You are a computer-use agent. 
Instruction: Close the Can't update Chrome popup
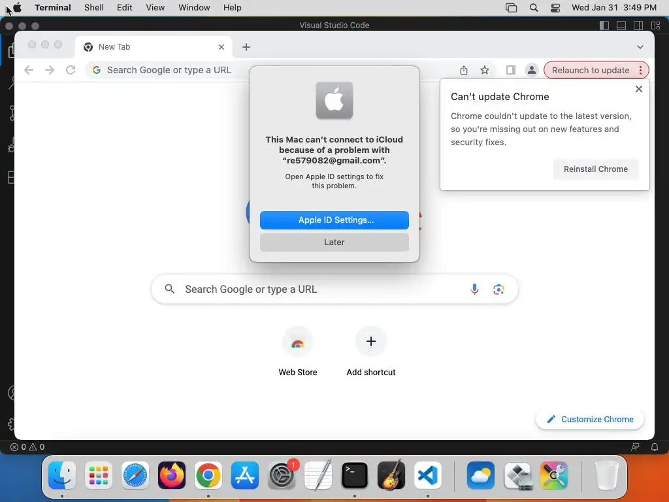click(639, 89)
